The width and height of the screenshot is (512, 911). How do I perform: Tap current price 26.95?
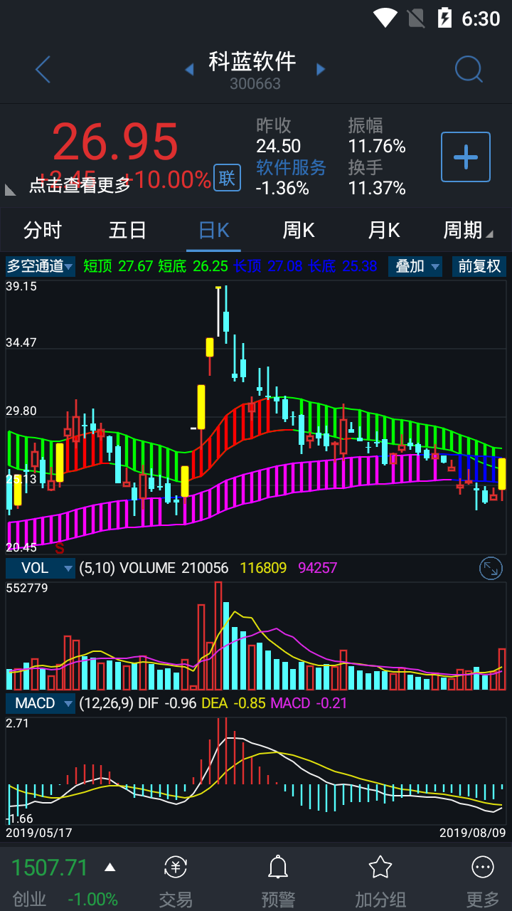115,142
